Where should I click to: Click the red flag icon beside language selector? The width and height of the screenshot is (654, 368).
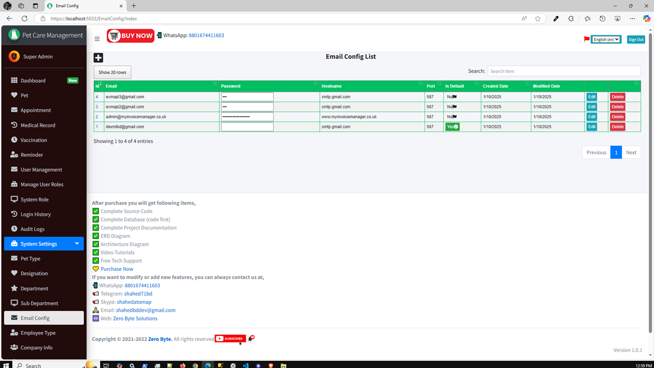tap(586, 38)
